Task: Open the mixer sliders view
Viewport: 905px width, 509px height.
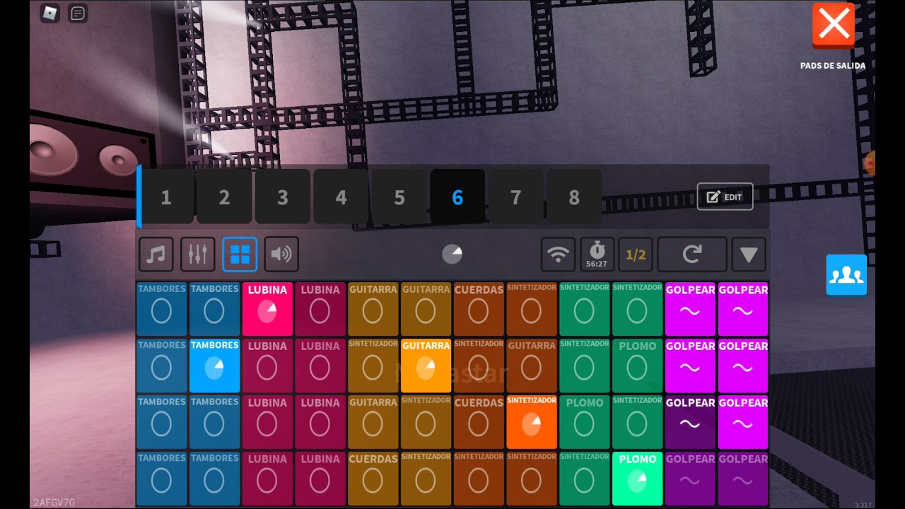Action: (198, 255)
